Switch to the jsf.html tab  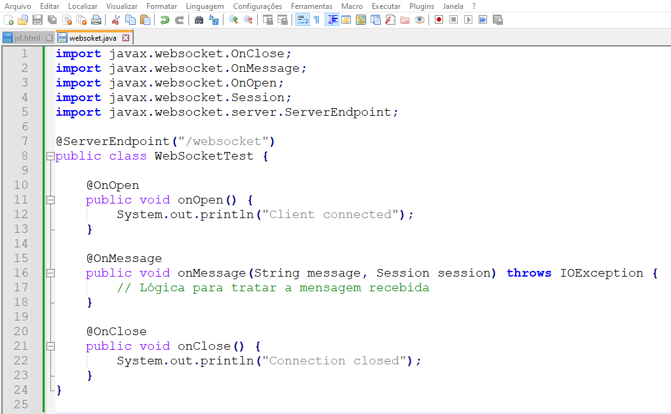[27, 38]
